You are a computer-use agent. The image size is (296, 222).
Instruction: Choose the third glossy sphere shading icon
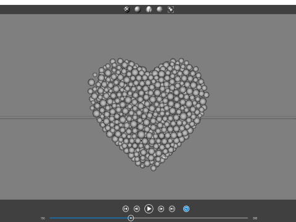tap(149, 9)
